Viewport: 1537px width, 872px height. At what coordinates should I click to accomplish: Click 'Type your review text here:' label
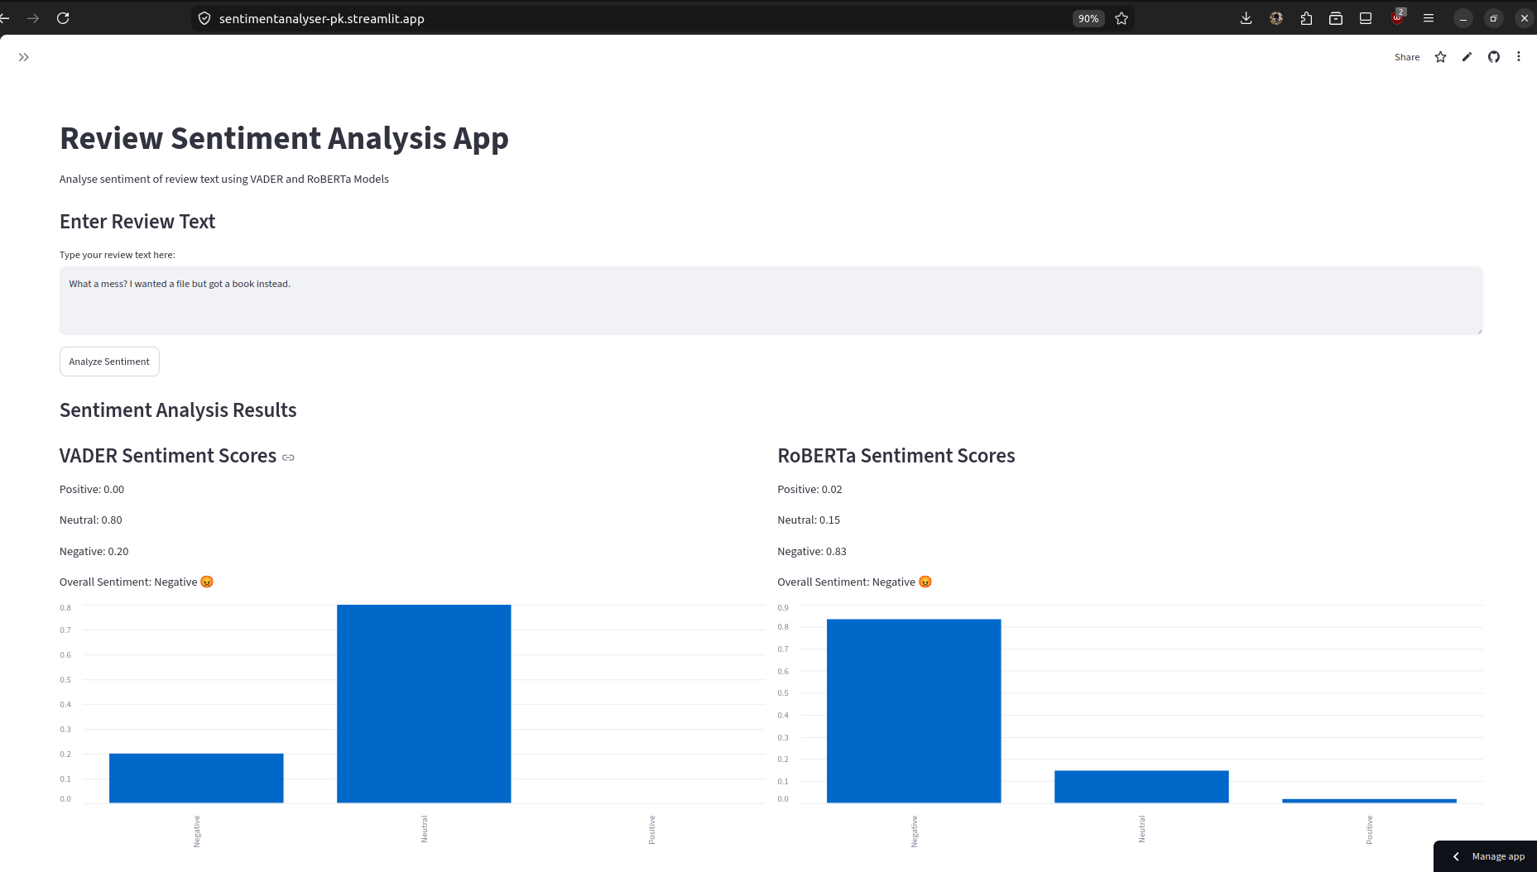click(x=118, y=255)
